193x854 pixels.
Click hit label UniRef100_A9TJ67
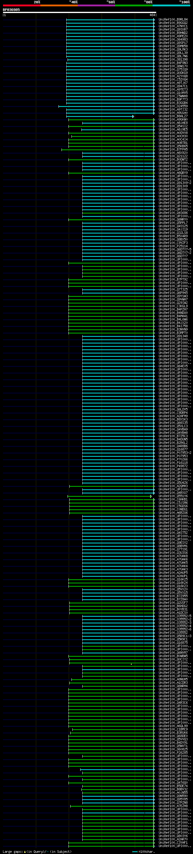[173, 83]
